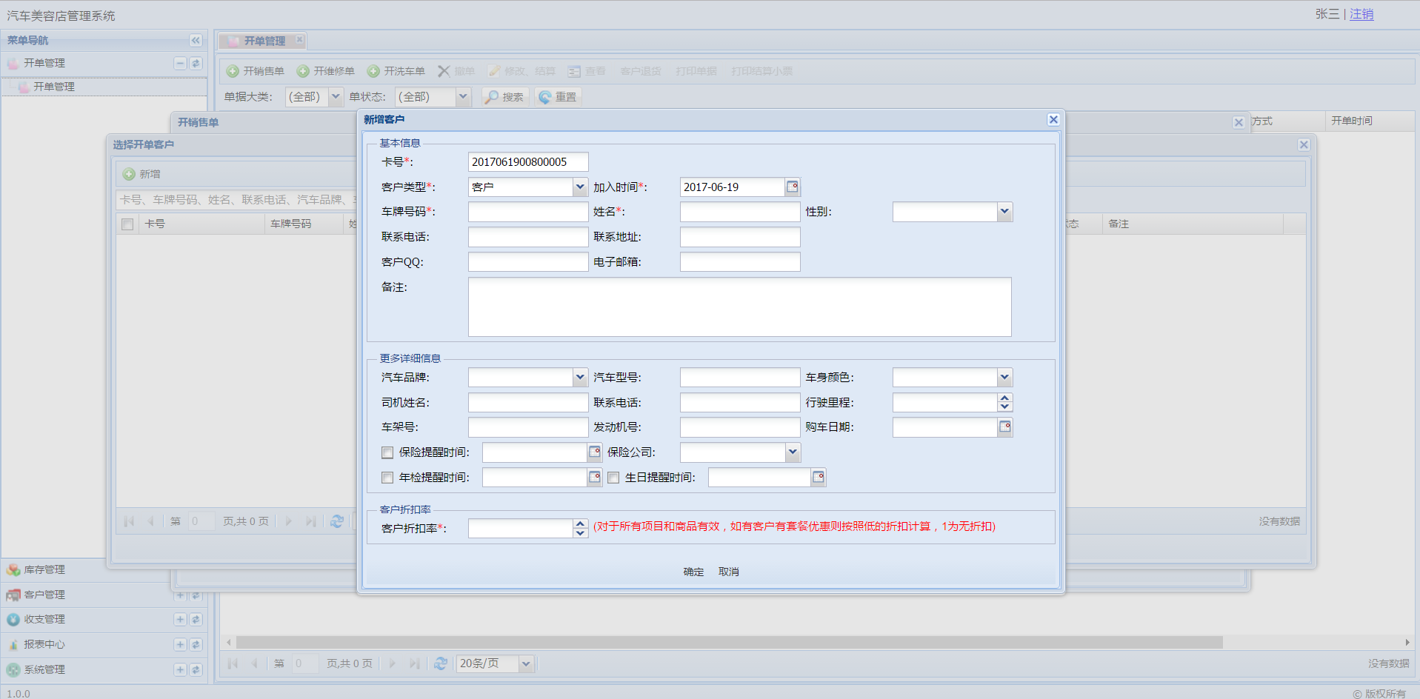Click 确定 to confirm new customer
1420x699 pixels.
(x=693, y=572)
